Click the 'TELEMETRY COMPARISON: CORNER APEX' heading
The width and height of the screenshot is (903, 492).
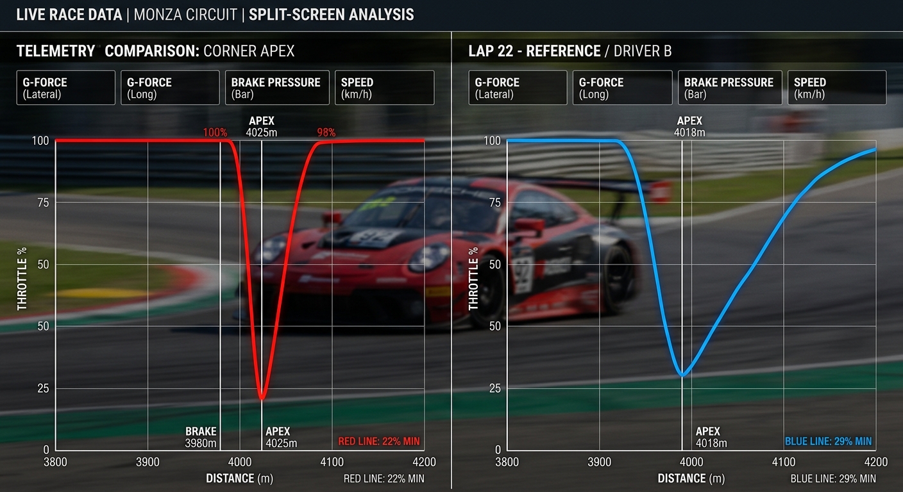click(x=155, y=51)
